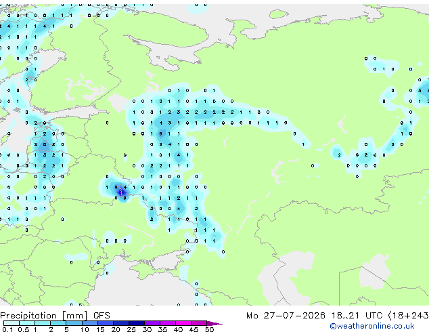Click the date 'Mo 27-07-2026' text
The width and height of the screenshot is (429, 332).
click(286, 315)
